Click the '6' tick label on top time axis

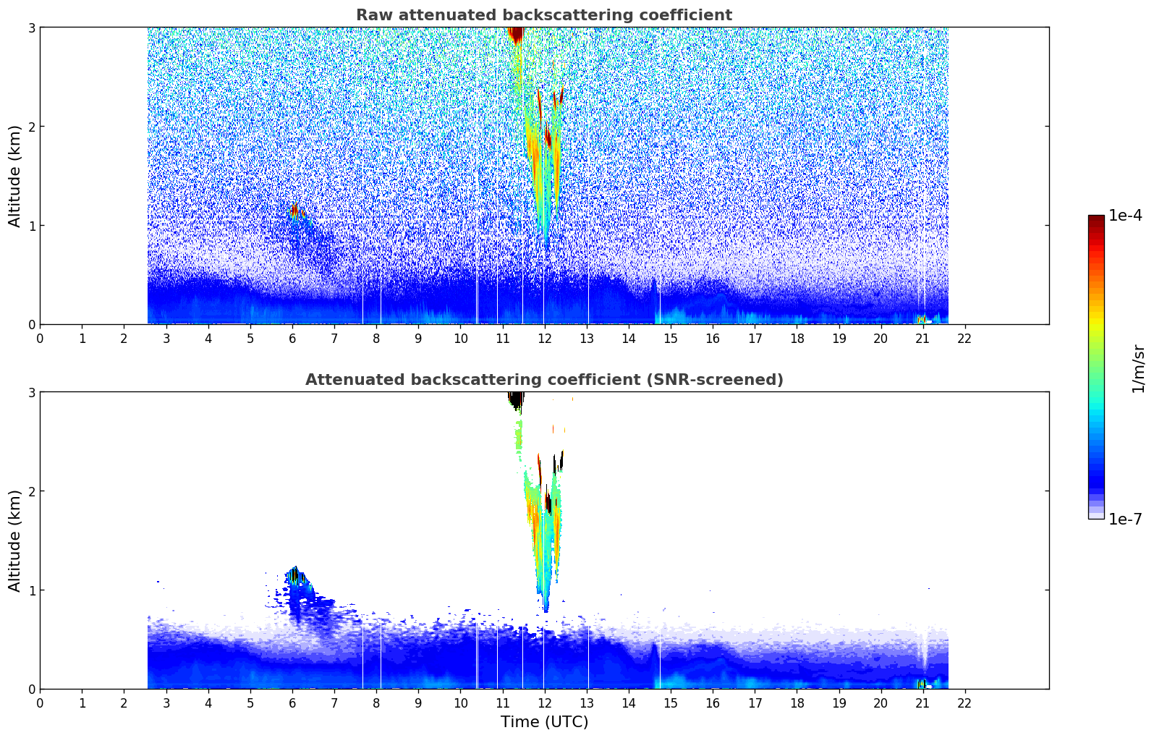[x=292, y=339]
